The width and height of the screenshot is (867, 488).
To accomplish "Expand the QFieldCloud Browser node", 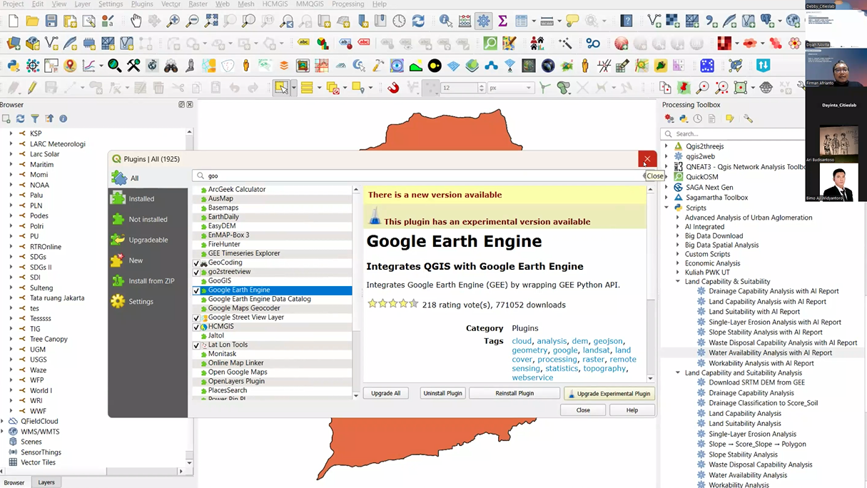I will 2,421.
